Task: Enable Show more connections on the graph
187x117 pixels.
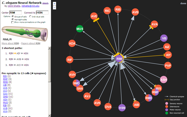Action: (x=12, y=22)
